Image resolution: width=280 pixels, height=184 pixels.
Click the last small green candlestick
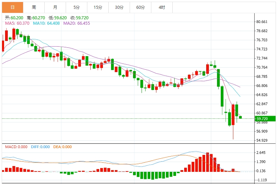coord(240,117)
